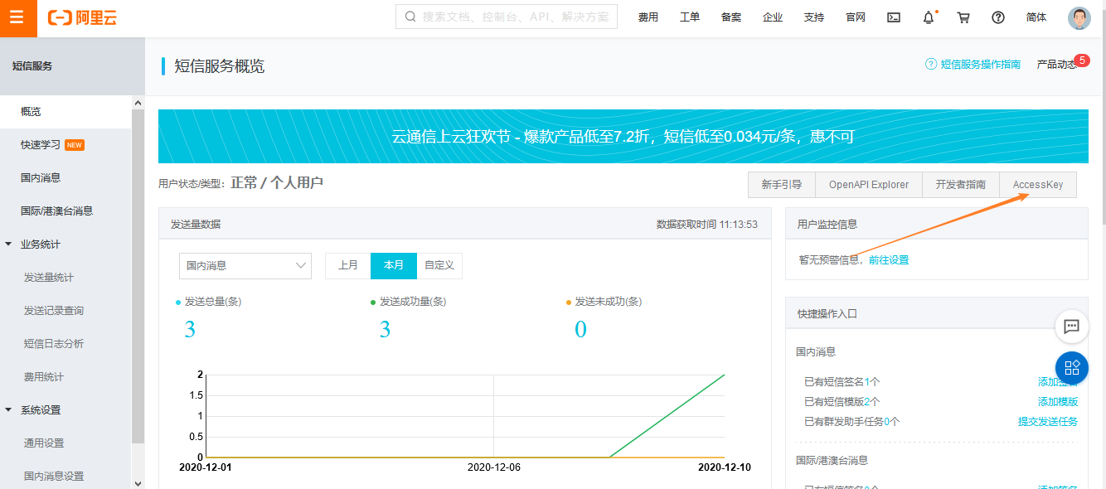Click the floating chat message icon
The width and height of the screenshot is (1106, 489).
pyautogui.click(x=1071, y=327)
